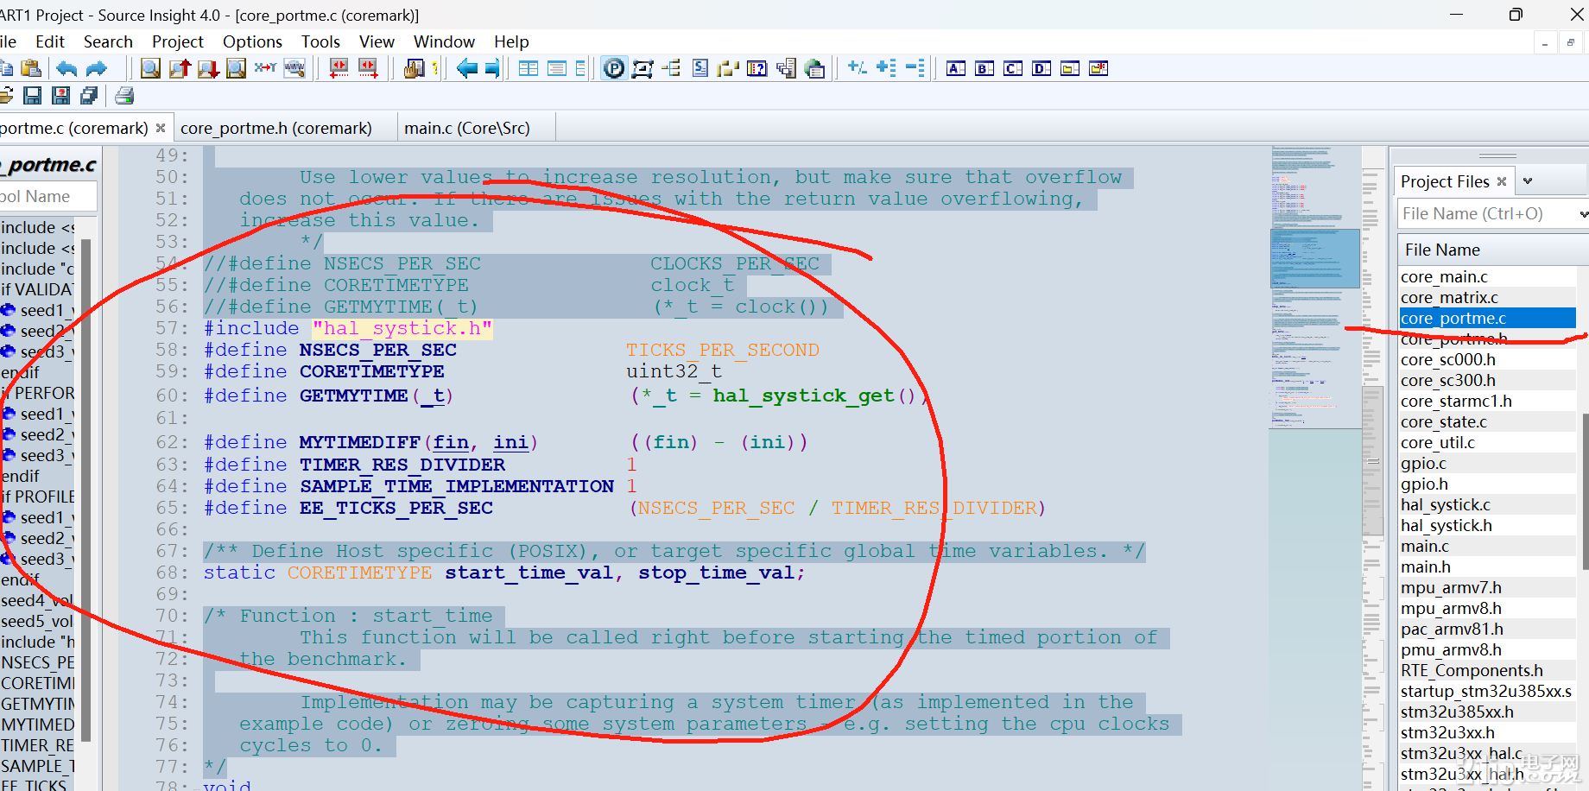Select core_util.c in file list

click(x=1487, y=442)
